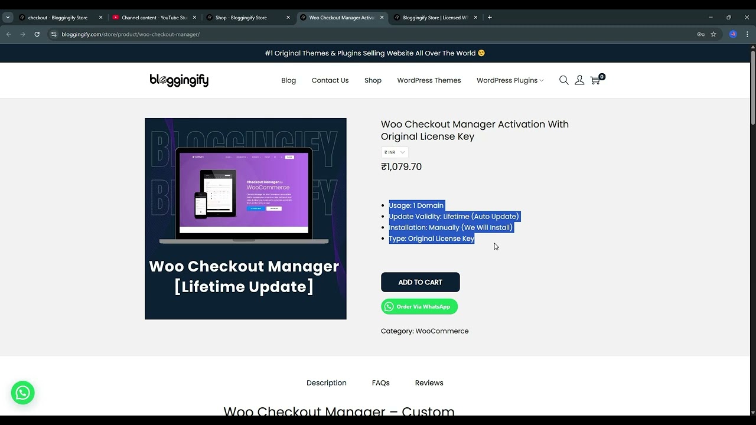Expand the WordPress Plugins dropdown menu
The height and width of the screenshot is (425, 756).
[510, 80]
